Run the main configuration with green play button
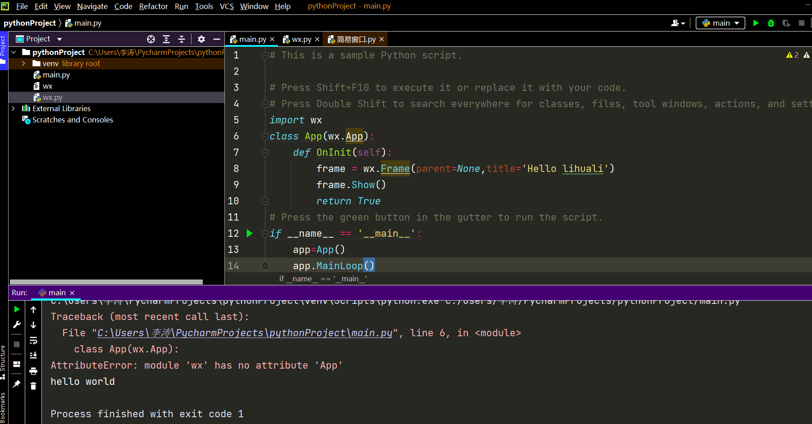Screen dimensions: 812x424 tap(756, 23)
